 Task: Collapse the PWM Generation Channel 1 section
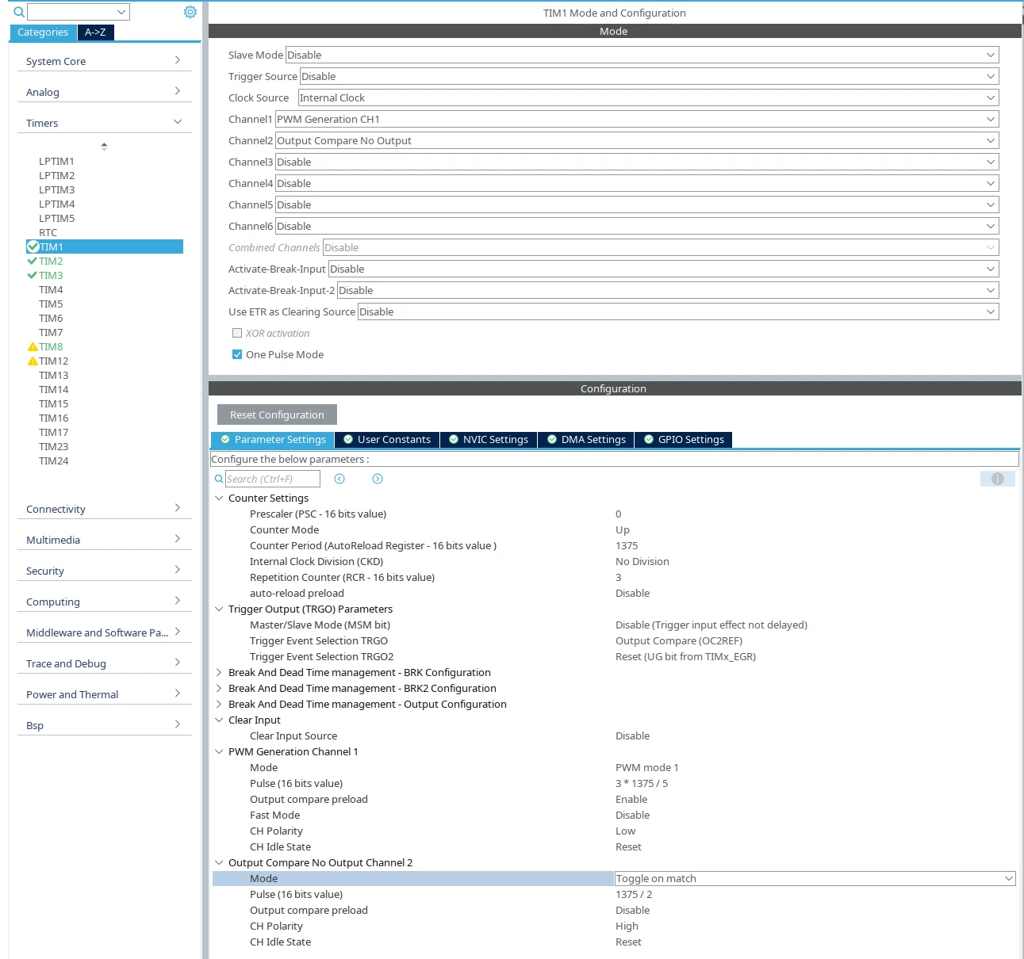pyautogui.click(x=219, y=751)
